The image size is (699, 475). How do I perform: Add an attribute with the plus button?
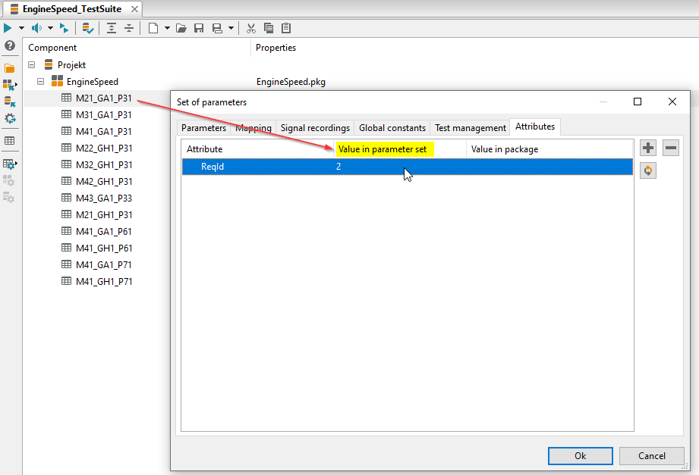pyautogui.click(x=648, y=147)
